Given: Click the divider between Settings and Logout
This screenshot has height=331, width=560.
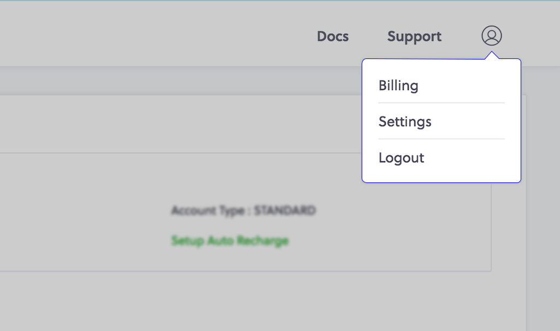Looking at the screenshot, I should [x=441, y=139].
